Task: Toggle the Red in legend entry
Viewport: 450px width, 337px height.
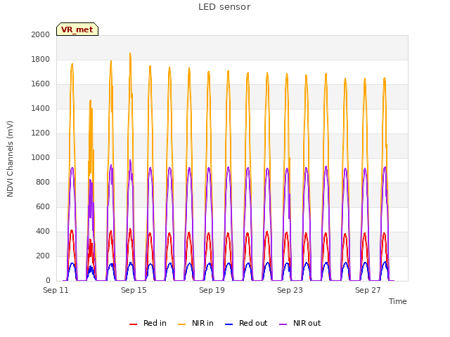Action: (148, 323)
